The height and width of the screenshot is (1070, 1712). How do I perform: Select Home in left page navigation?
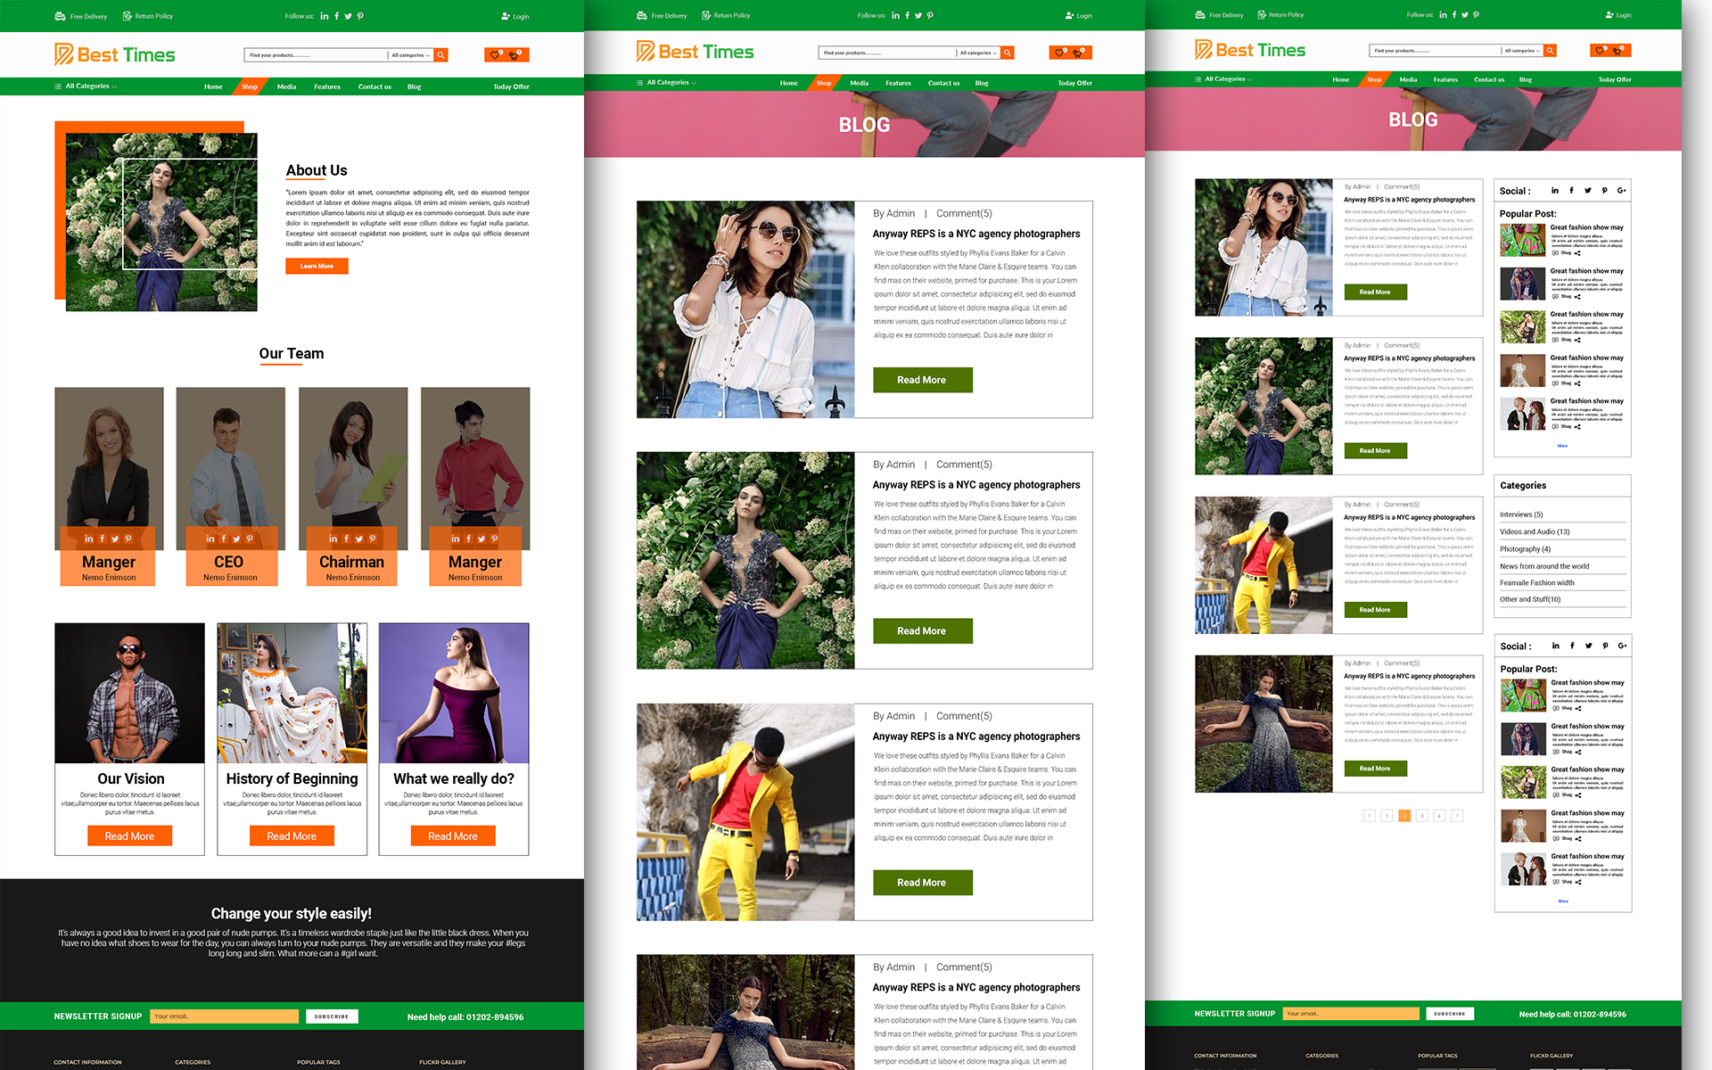click(x=213, y=86)
